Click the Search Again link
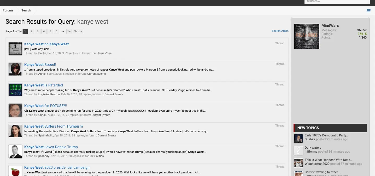The image size is (375, 176). coord(280,31)
